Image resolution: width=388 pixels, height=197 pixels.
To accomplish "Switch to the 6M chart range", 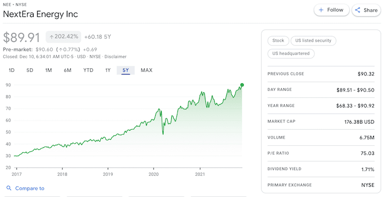I will coord(68,70).
